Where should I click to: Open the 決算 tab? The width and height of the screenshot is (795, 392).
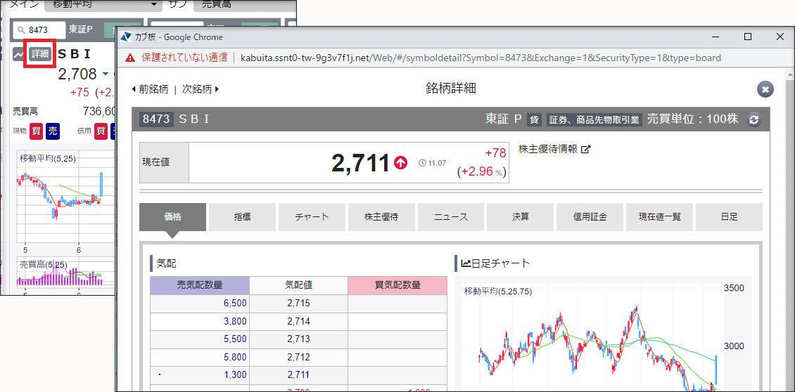pyautogui.click(x=520, y=217)
